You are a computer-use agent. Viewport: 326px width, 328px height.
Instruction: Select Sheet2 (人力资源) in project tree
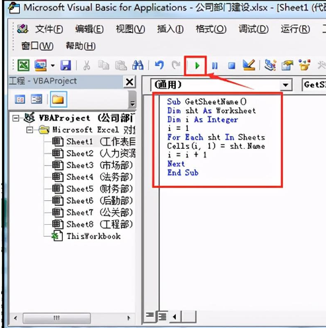coord(94,153)
